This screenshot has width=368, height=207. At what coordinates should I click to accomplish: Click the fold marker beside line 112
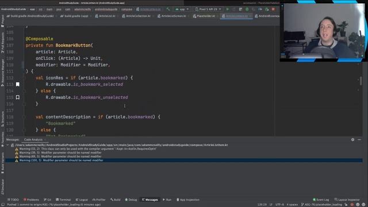pyautogui.click(x=24, y=78)
